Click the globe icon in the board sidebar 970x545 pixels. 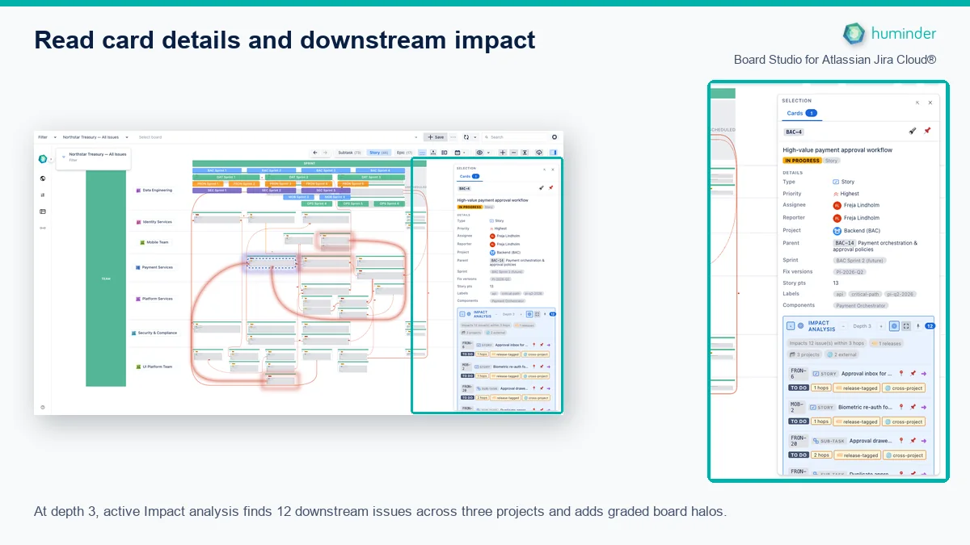pos(43,178)
